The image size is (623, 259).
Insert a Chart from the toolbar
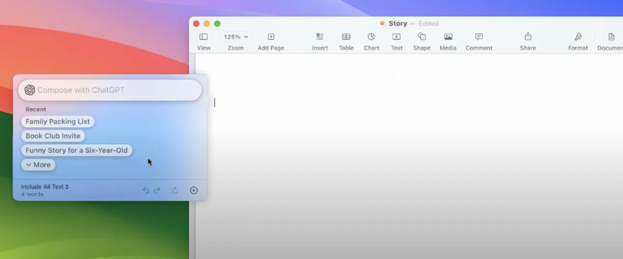pos(371,37)
